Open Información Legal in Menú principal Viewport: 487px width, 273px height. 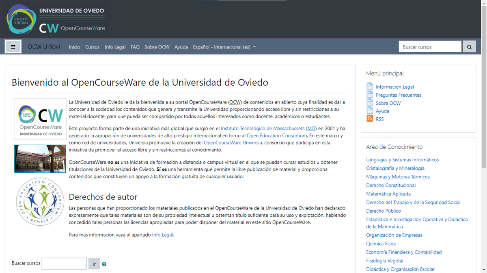pos(395,87)
